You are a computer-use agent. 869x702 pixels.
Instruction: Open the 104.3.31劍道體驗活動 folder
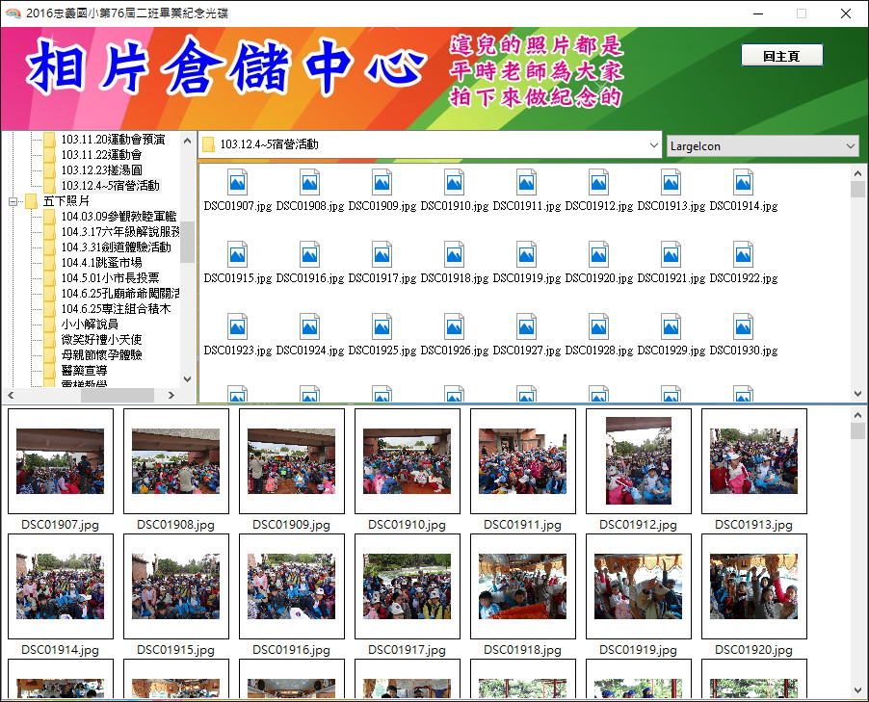tap(117, 247)
